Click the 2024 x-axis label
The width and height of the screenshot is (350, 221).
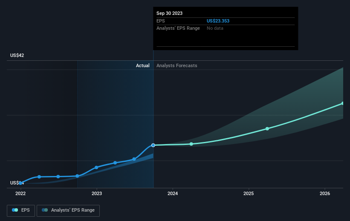pyautogui.click(x=173, y=194)
